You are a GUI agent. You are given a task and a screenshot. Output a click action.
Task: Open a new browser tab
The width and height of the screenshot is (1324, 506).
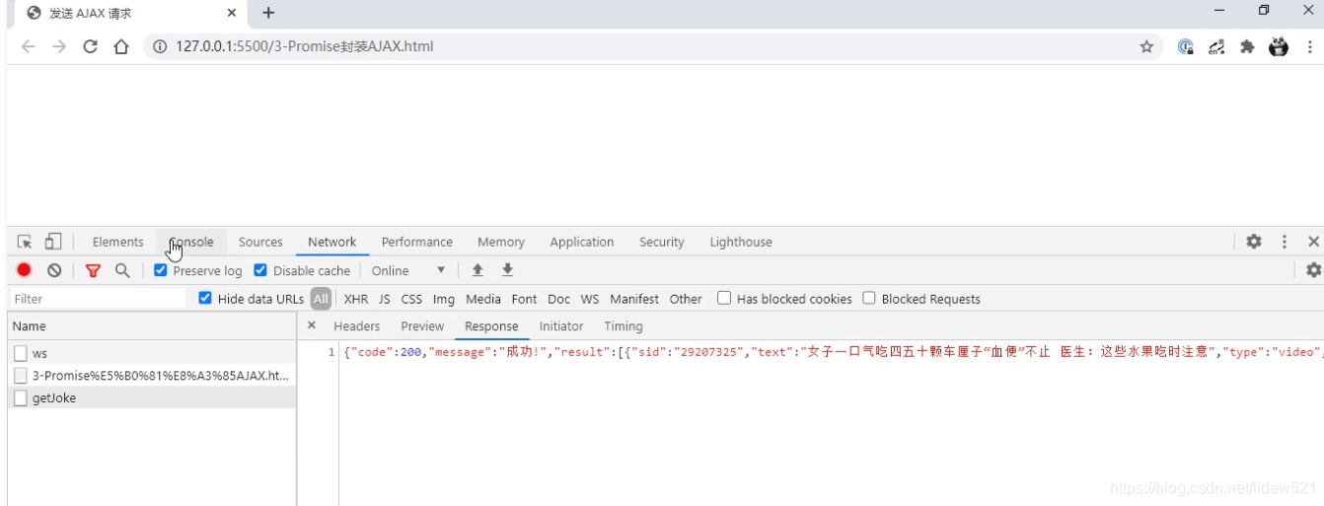click(x=268, y=13)
